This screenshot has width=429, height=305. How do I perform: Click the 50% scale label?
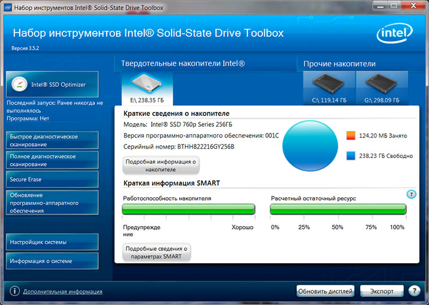(x=337, y=227)
